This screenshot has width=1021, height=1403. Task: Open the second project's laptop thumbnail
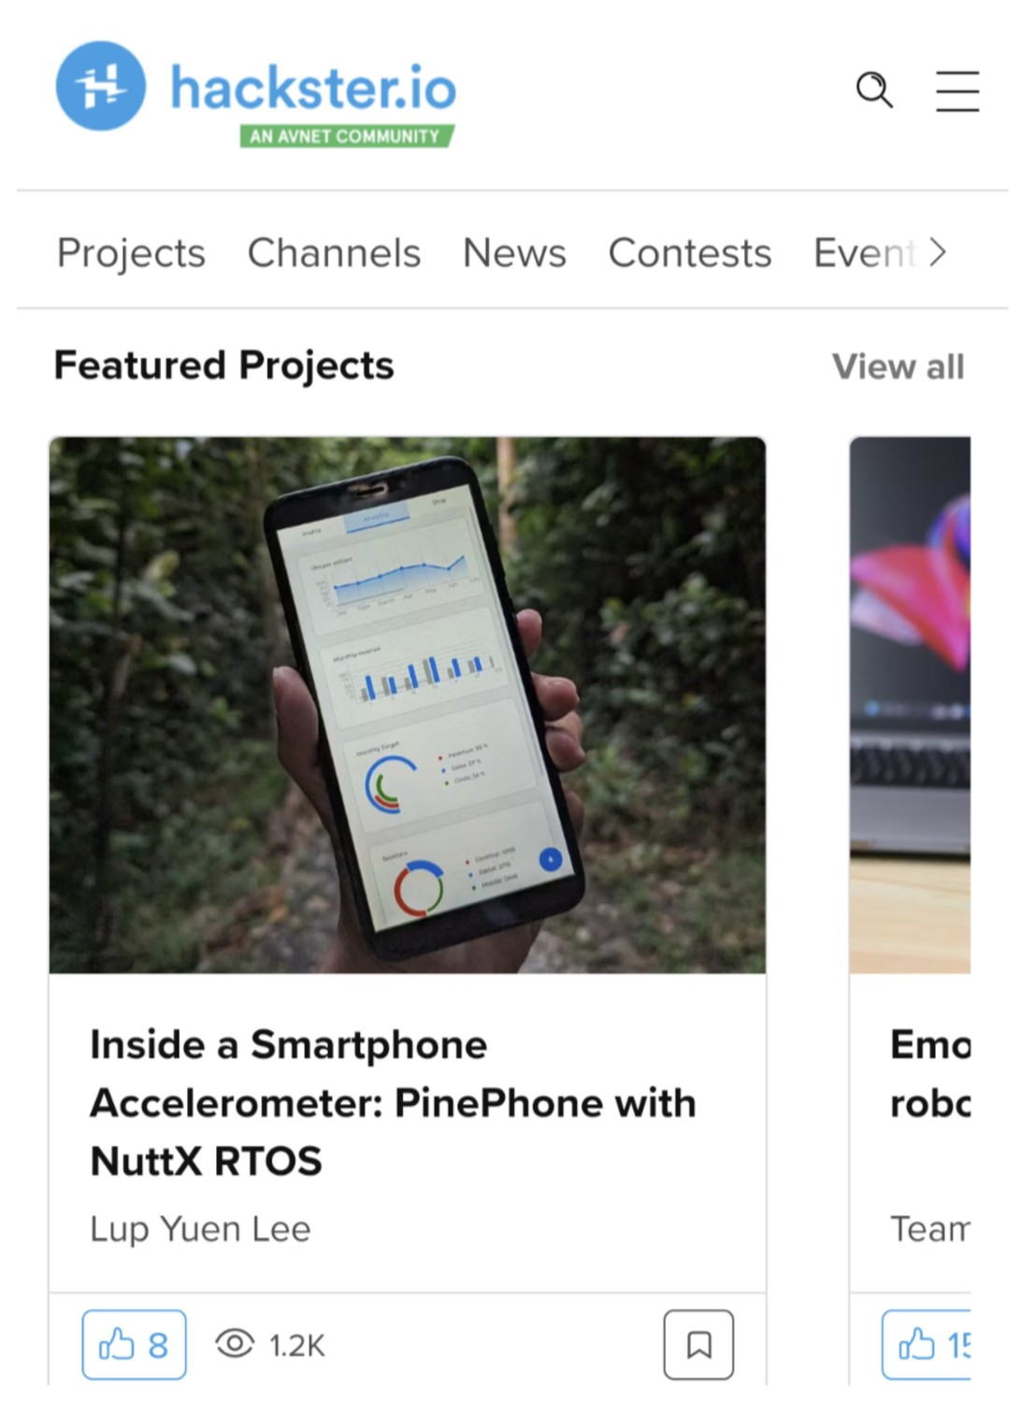(910, 705)
